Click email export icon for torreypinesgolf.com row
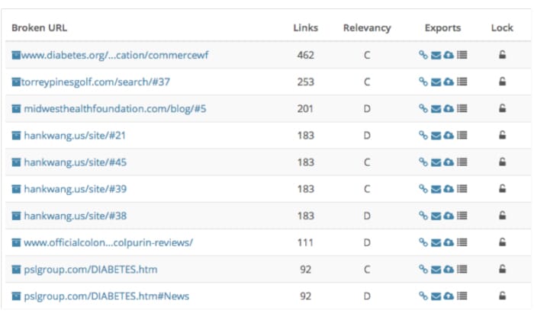Image resolution: width=534 pixels, height=320 pixels. (436, 82)
